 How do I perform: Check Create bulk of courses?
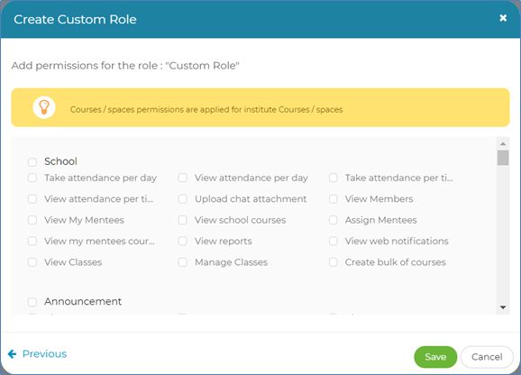[334, 262]
